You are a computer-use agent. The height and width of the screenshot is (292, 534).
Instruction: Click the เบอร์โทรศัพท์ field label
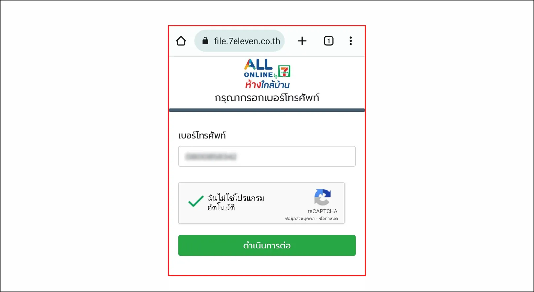click(202, 135)
